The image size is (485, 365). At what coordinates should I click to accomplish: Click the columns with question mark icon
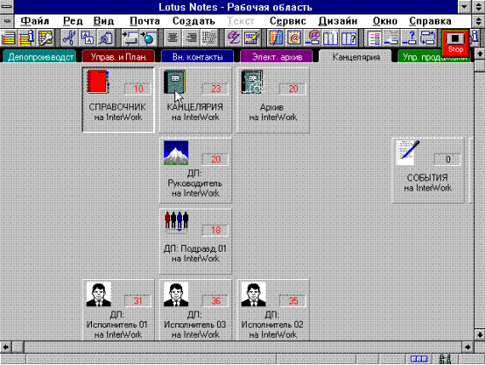point(349,38)
